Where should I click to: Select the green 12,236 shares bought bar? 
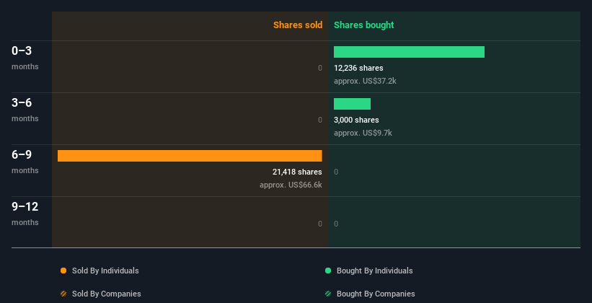pyautogui.click(x=409, y=52)
